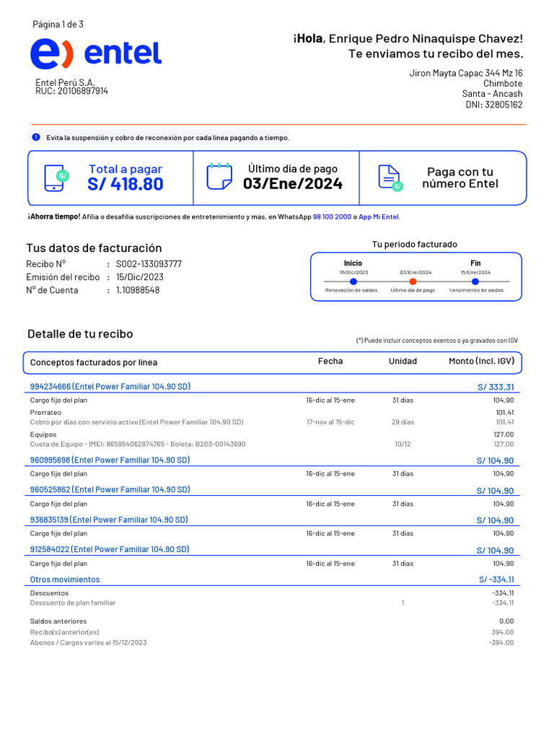This screenshot has width=554, height=739.
Task: Click the orange Último día de pago timeline dot
Action: 413,281
